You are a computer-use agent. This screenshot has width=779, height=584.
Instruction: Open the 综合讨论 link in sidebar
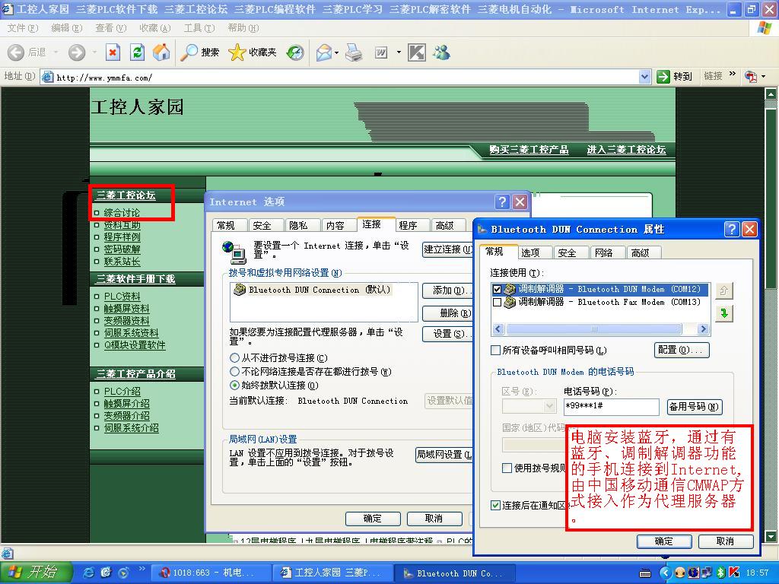122,213
